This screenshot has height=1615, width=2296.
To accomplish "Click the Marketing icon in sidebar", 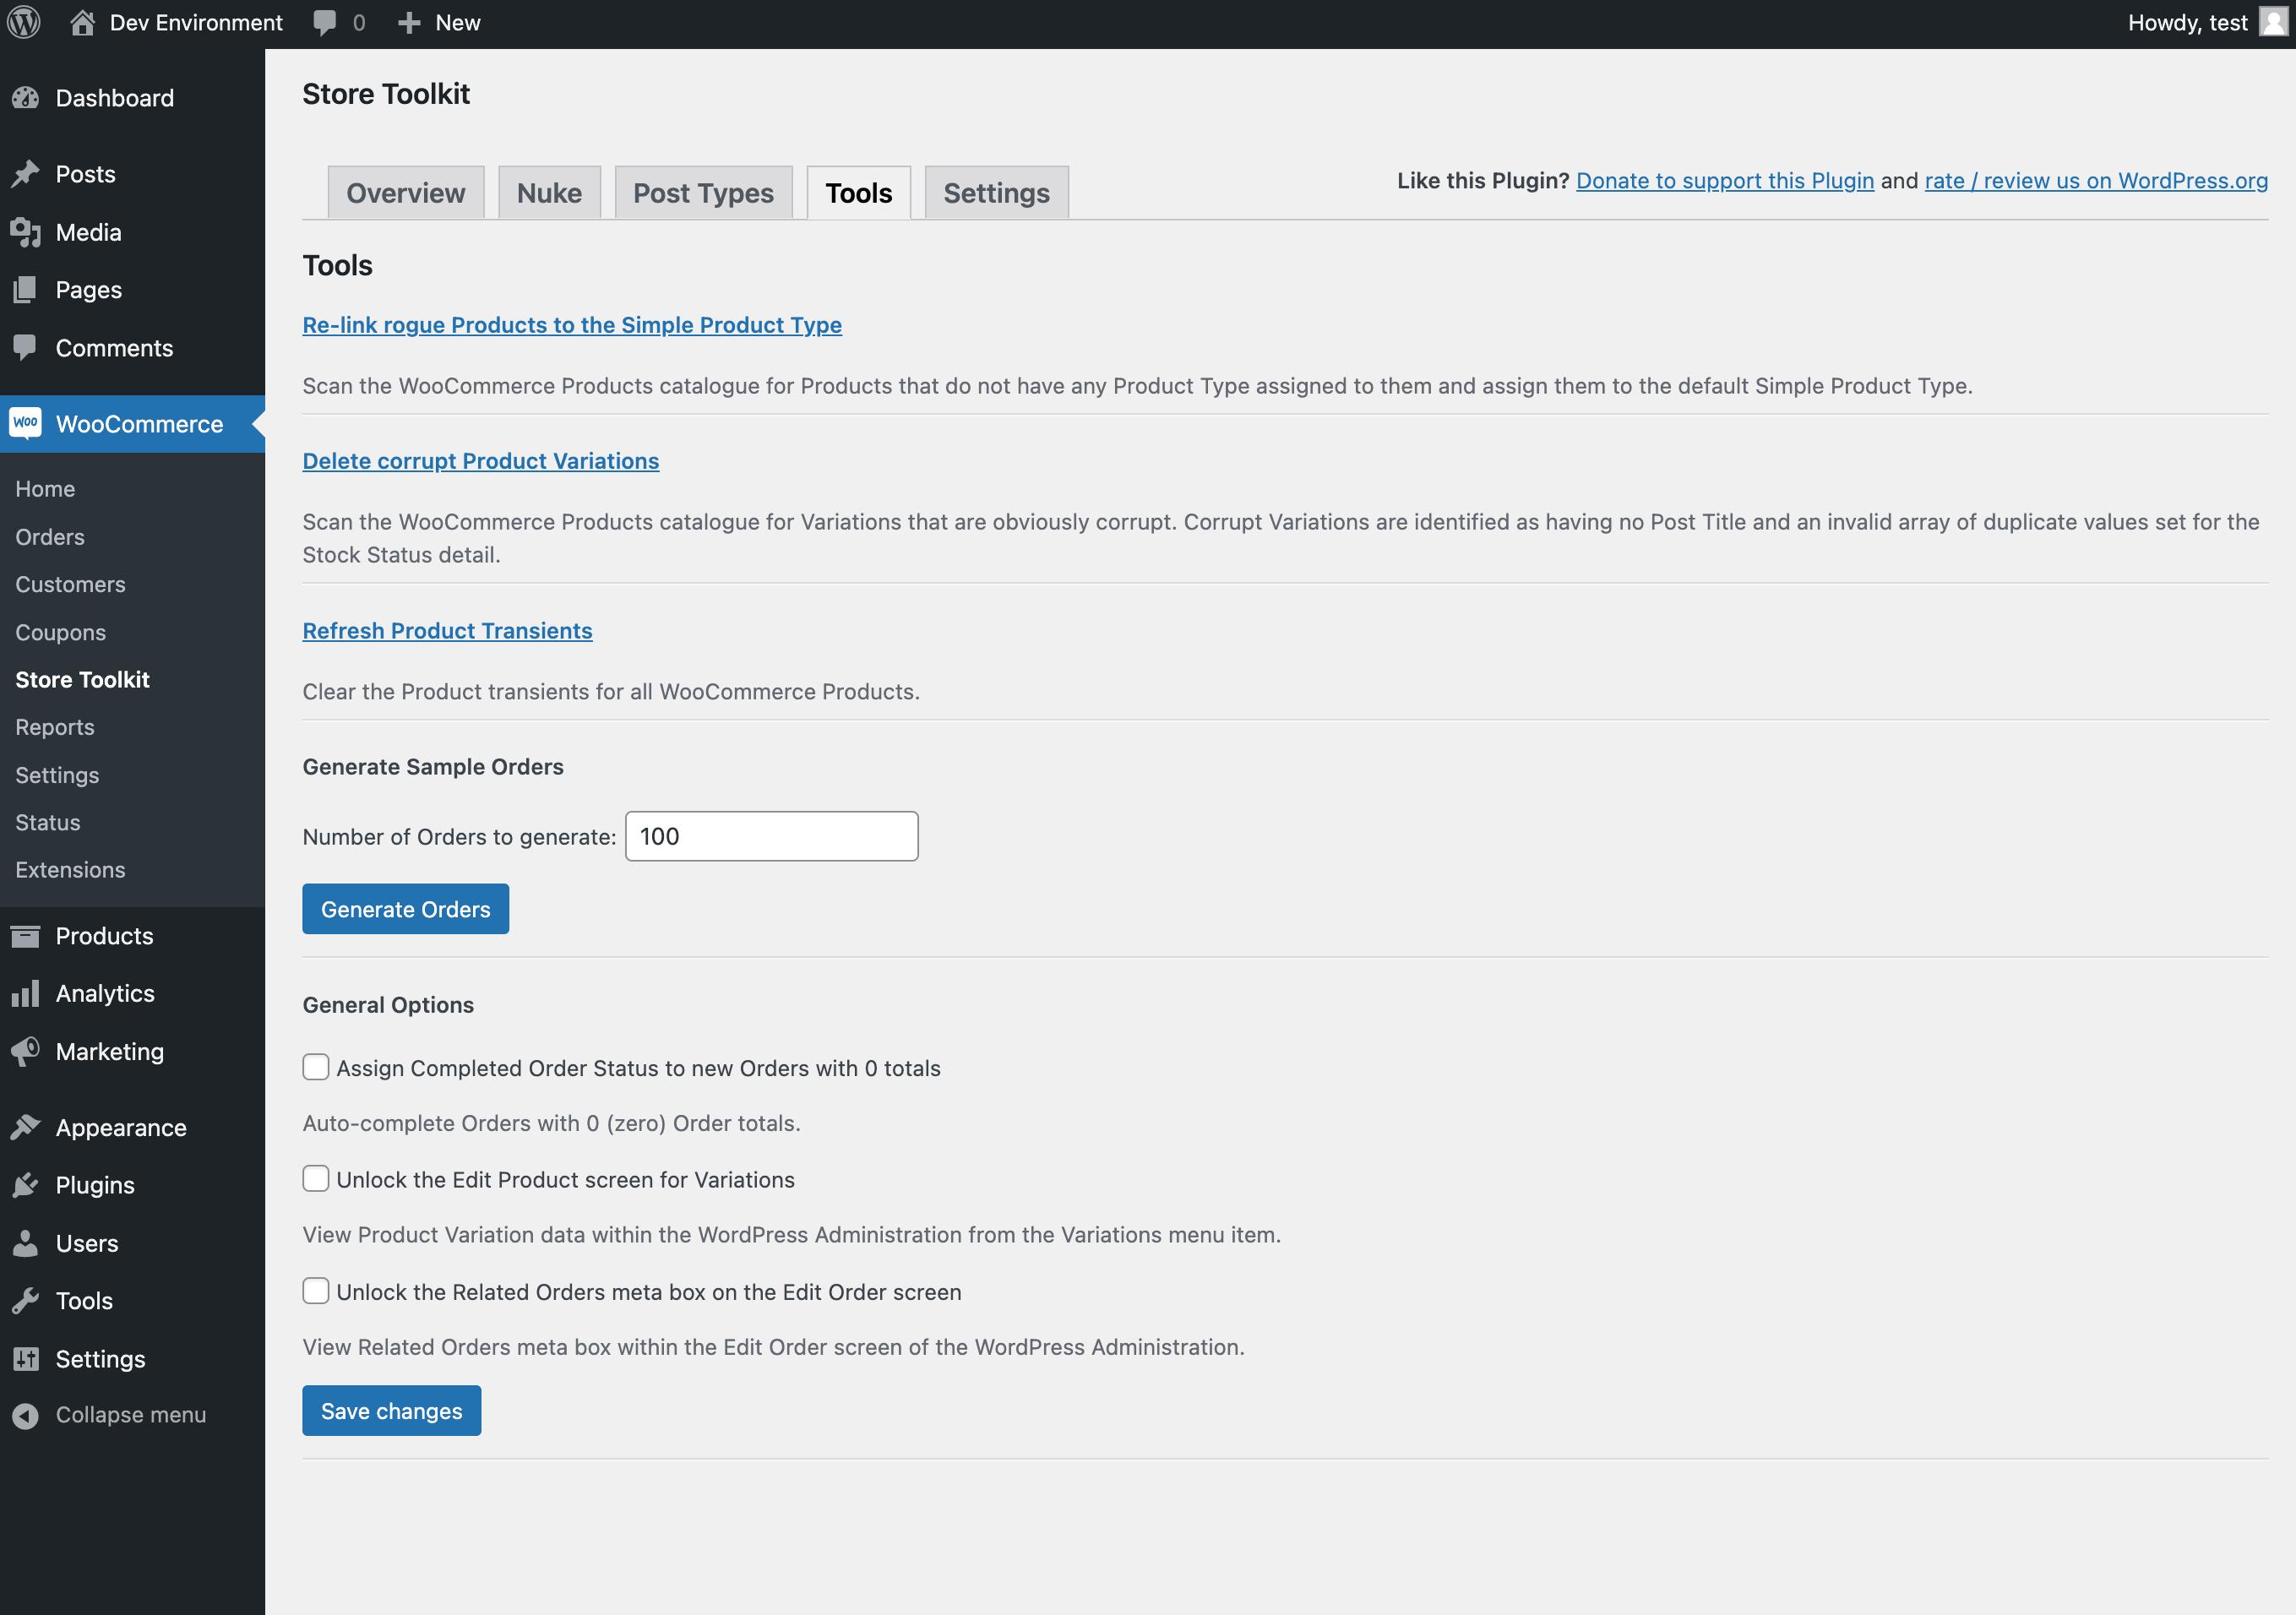I will 26,1051.
